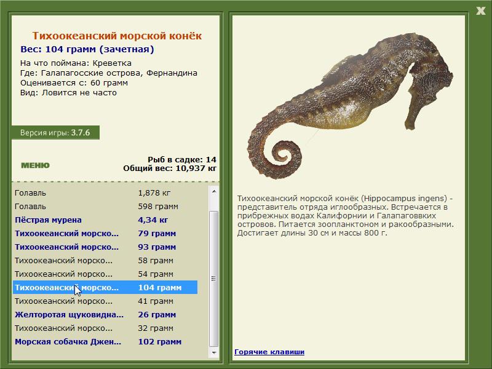Screen dimensions: 492x369
Task: Select the 41 грамм seahorse entry
Action: tap(105, 301)
